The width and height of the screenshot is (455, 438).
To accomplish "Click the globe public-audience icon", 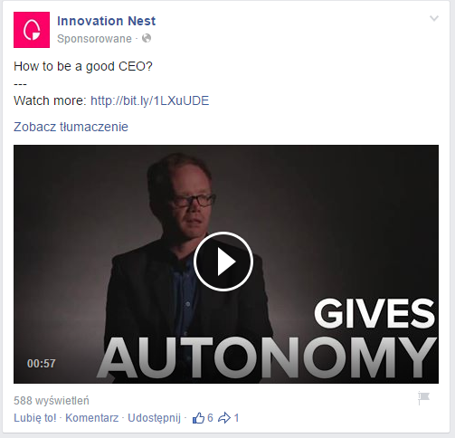I will (147, 38).
